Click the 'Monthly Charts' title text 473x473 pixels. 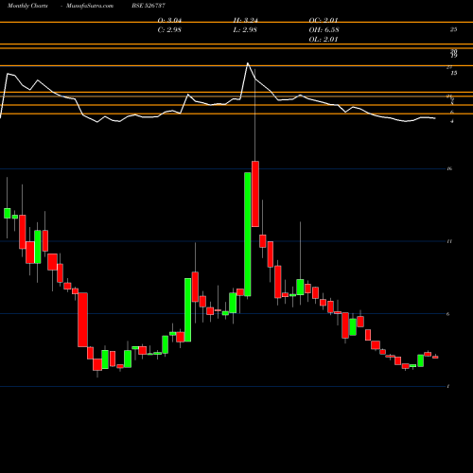(27, 6)
